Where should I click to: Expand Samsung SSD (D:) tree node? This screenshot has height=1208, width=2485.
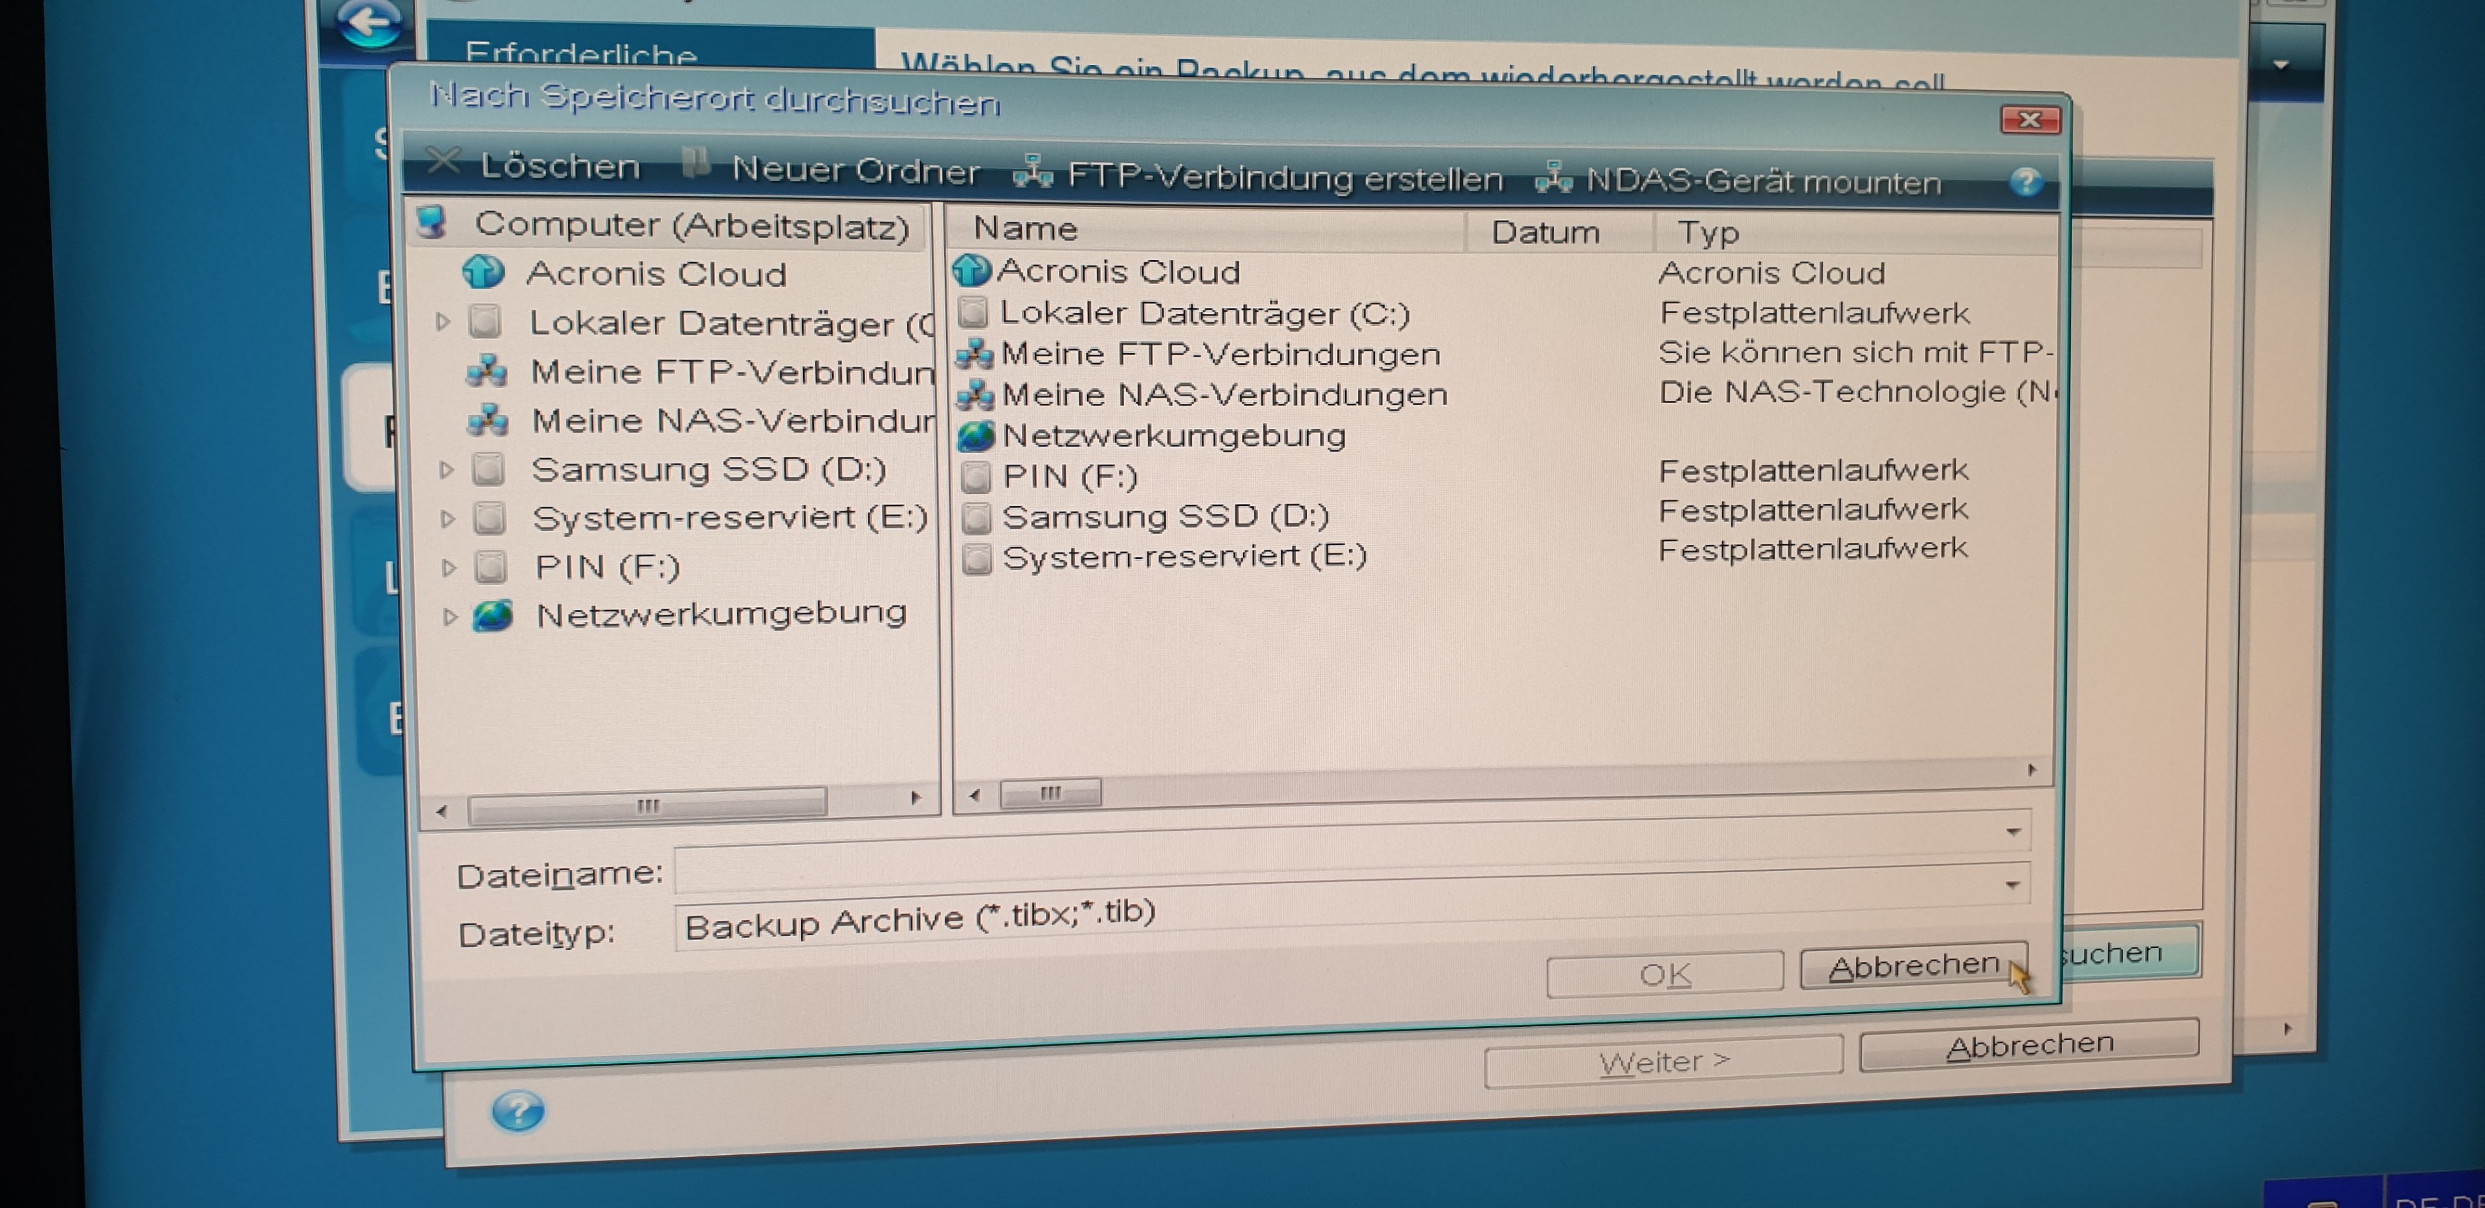[x=446, y=470]
